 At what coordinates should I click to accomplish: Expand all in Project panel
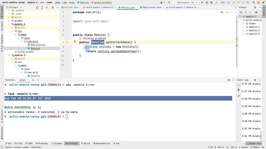(42, 7)
